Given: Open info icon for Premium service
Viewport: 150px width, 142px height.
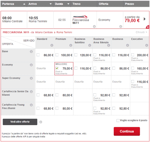Looking at the screenshot, I should pyautogui.click(x=71, y=45).
